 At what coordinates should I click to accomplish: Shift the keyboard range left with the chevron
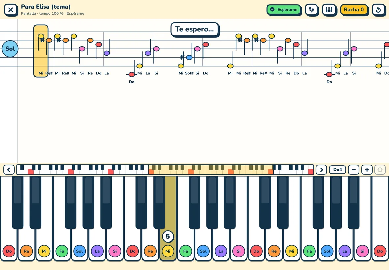9,170
